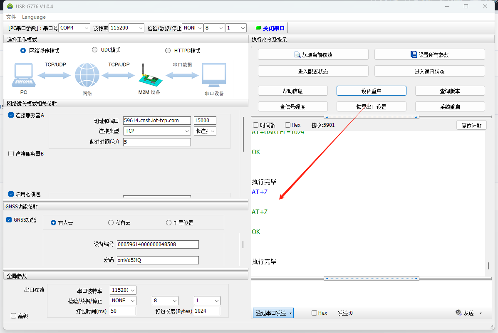Enable the 连接服务器B checkbox
The width and height of the screenshot is (498, 333).
(11, 154)
